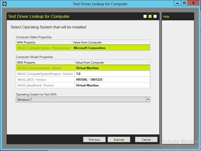Click the Execute button
This screenshot has height=151, width=201.
click(119, 139)
